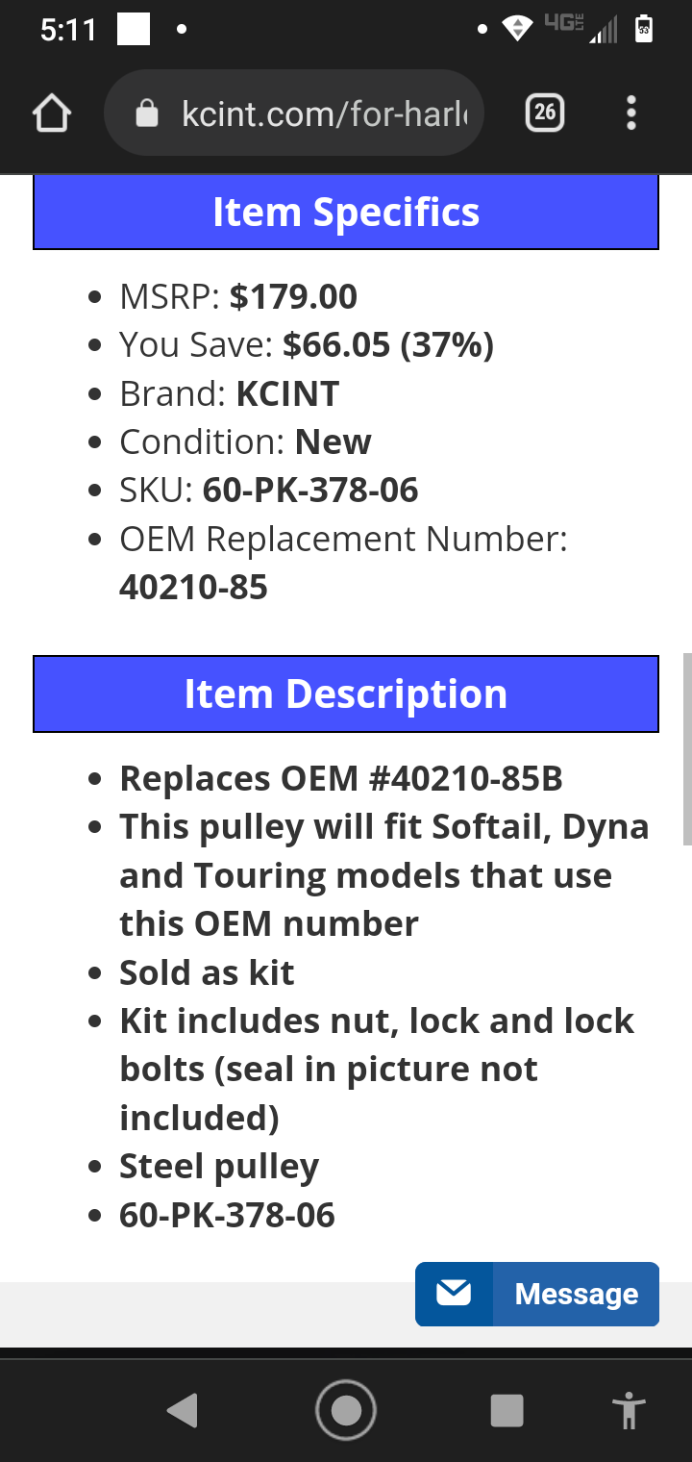Tap the accessibility shortcut icon
The width and height of the screenshot is (692, 1462).
pos(630,1411)
